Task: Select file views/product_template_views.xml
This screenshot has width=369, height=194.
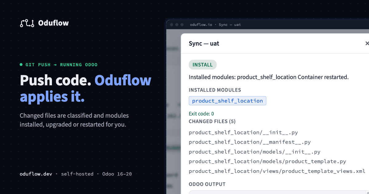Action: click(277, 171)
